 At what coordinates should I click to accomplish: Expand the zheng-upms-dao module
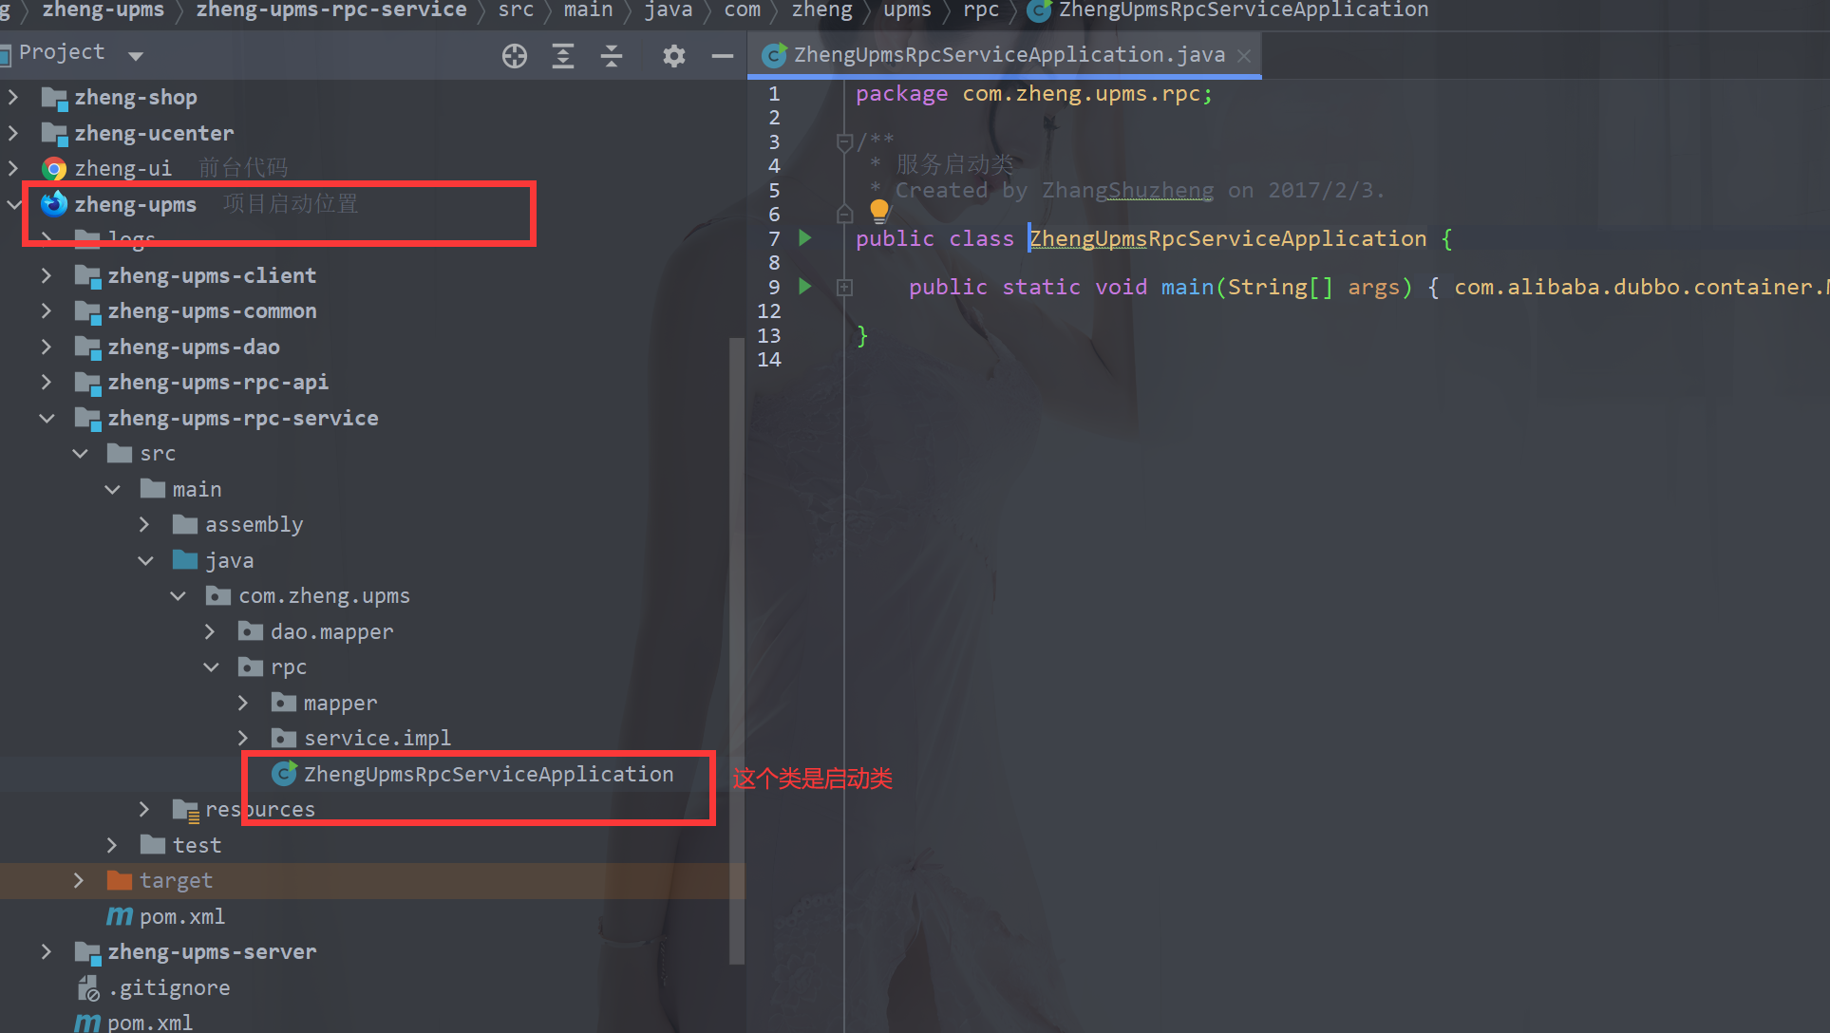[47, 347]
